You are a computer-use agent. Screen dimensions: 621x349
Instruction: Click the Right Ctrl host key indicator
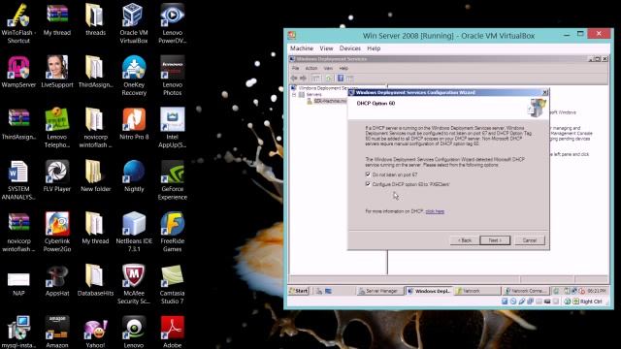coord(591,301)
